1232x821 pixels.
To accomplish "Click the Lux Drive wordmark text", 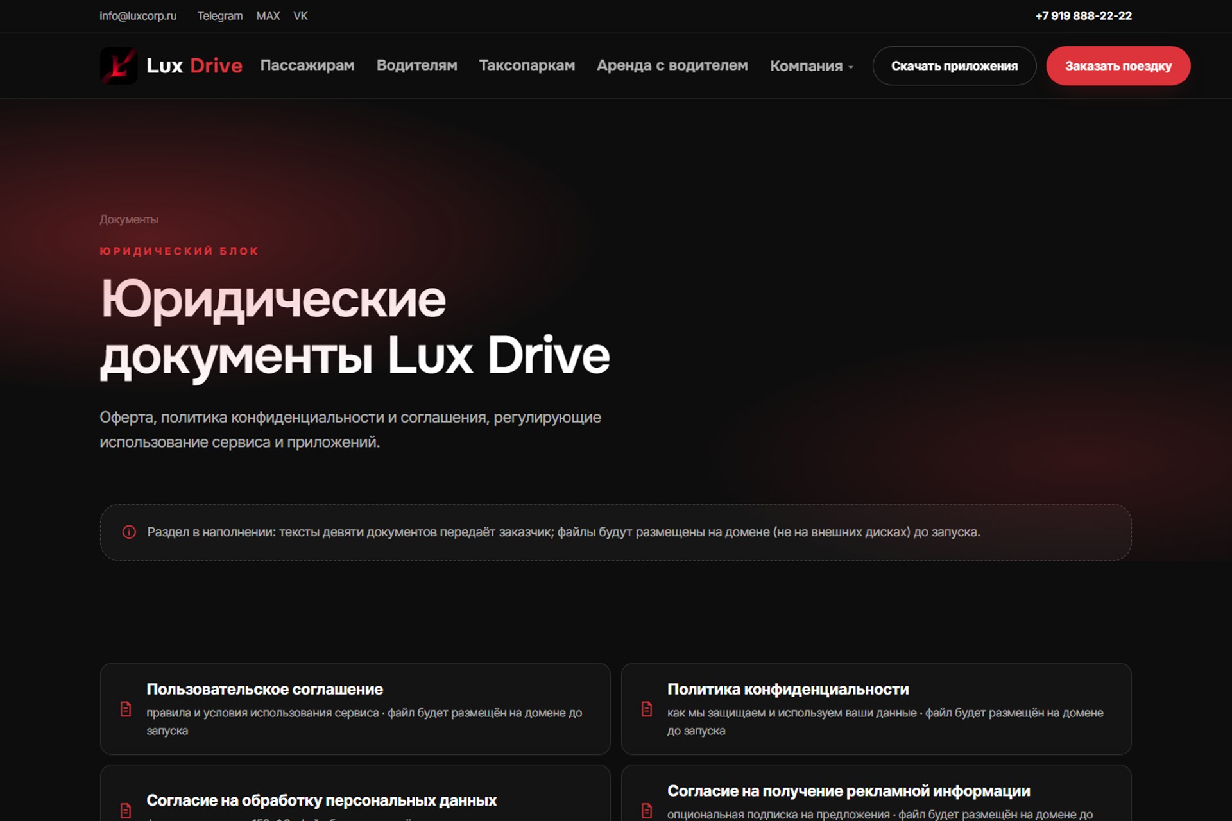I will pyautogui.click(x=194, y=65).
